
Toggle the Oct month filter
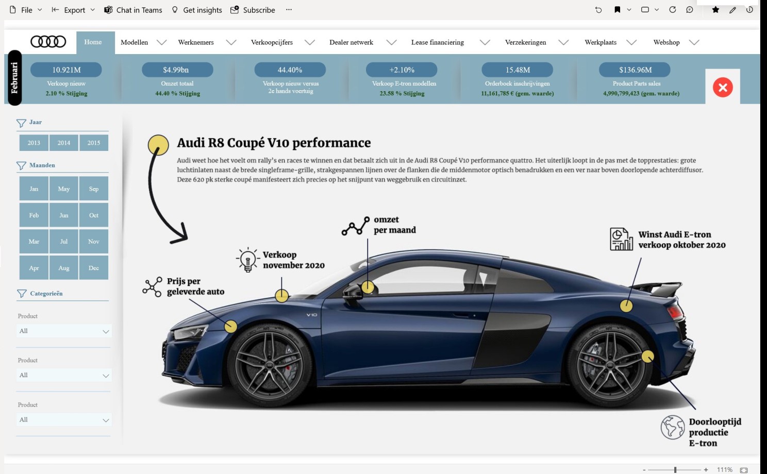(x=94, y=215)
